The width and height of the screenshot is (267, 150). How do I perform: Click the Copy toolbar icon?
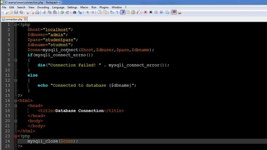[x=50, y=12]
